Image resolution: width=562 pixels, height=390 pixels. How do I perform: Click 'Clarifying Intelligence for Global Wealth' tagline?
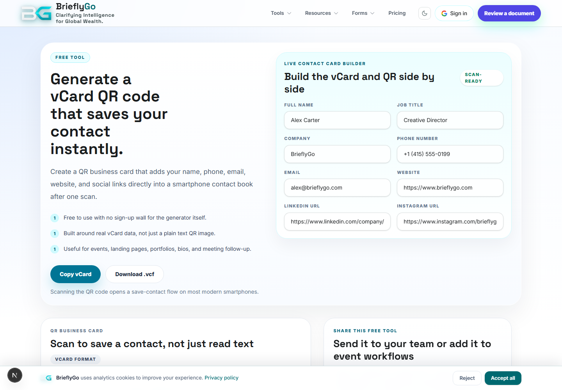pos(85,18)
